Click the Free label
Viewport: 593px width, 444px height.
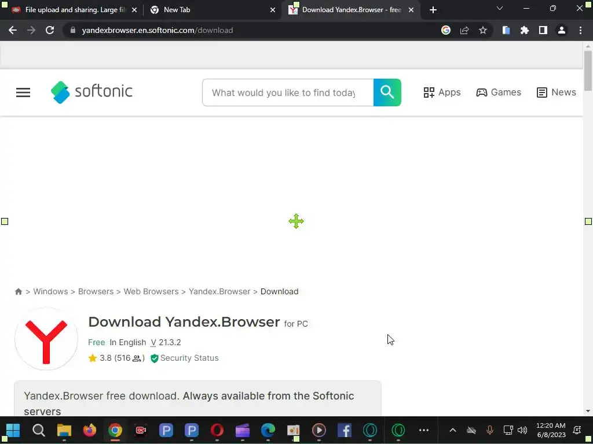point(97,342)
